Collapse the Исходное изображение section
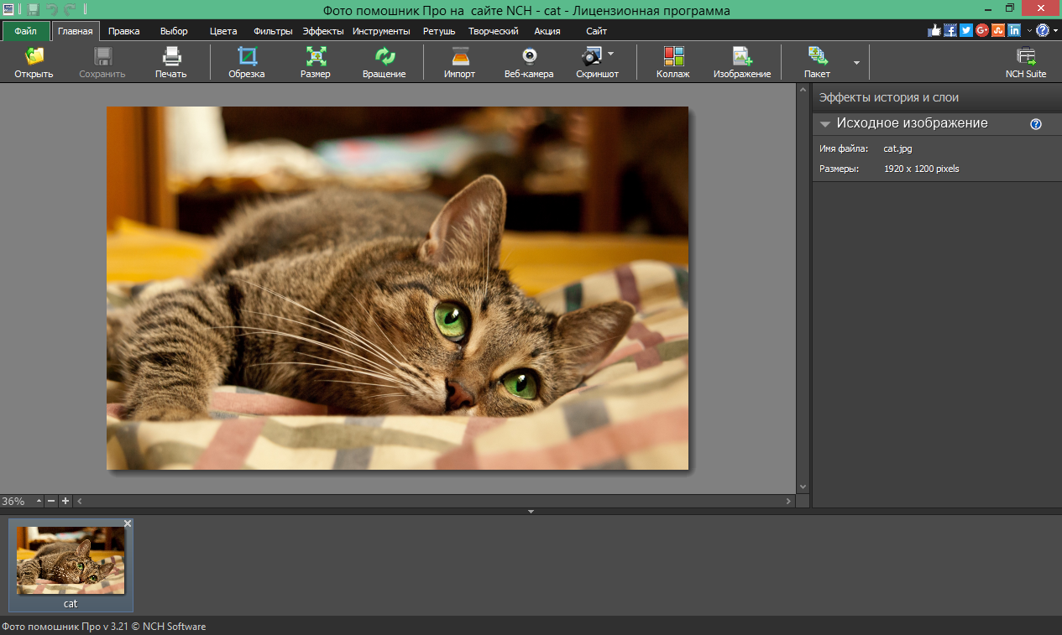The height and width of the screenshot is (635, 1062). 824,123
